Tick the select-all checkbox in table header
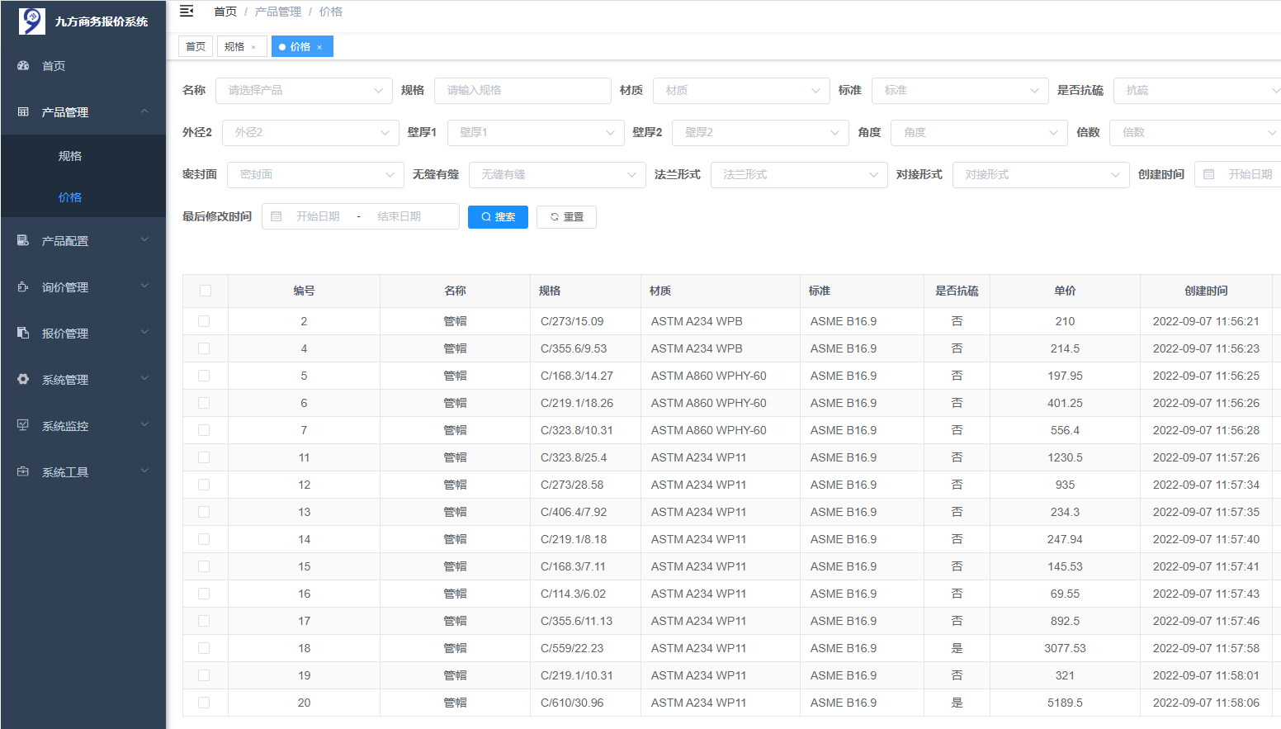 click(206, 291)
